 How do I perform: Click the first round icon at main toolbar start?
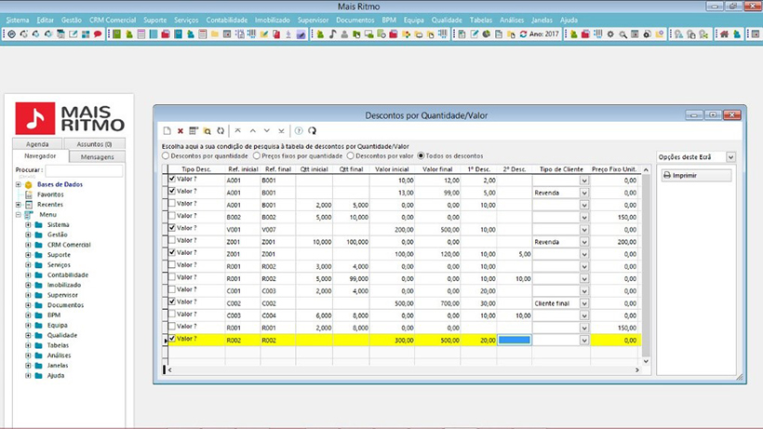tap(12, 34)
